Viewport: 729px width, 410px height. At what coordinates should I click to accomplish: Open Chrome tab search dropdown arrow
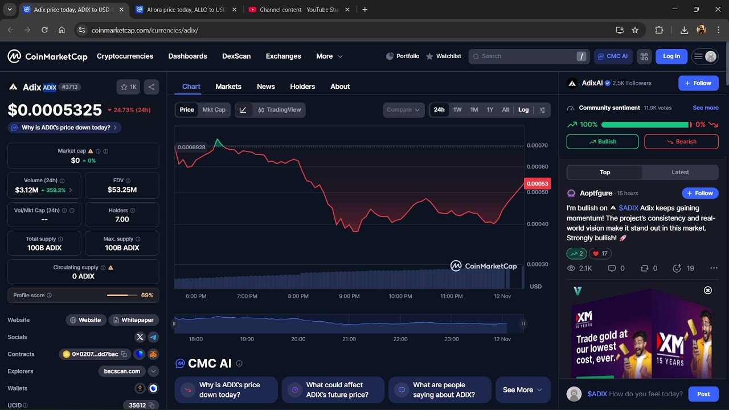click(x=10, y=10)
